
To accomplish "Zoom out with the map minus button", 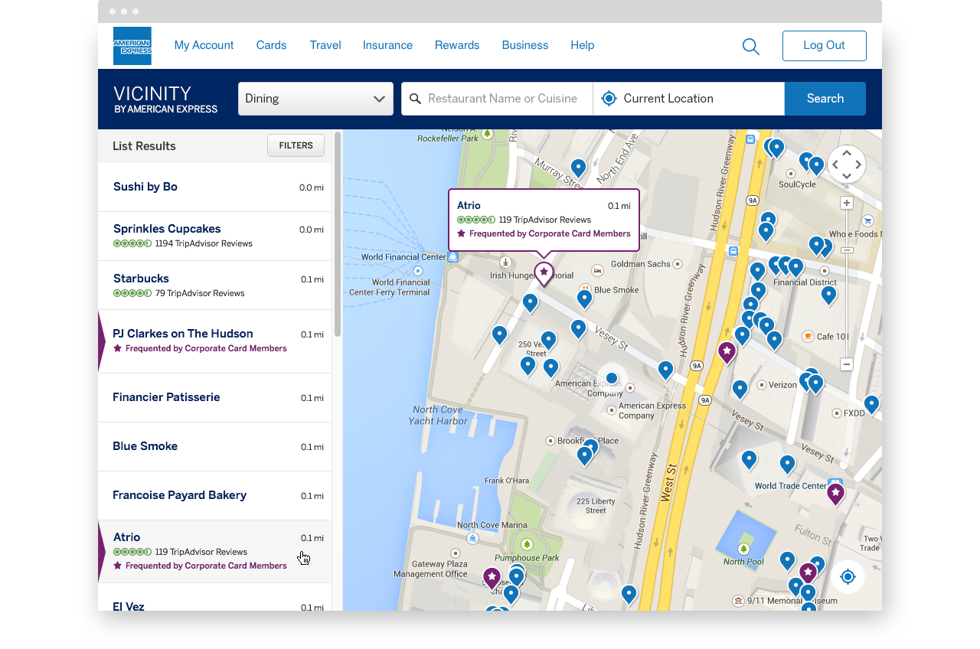I will click(847, 364).
